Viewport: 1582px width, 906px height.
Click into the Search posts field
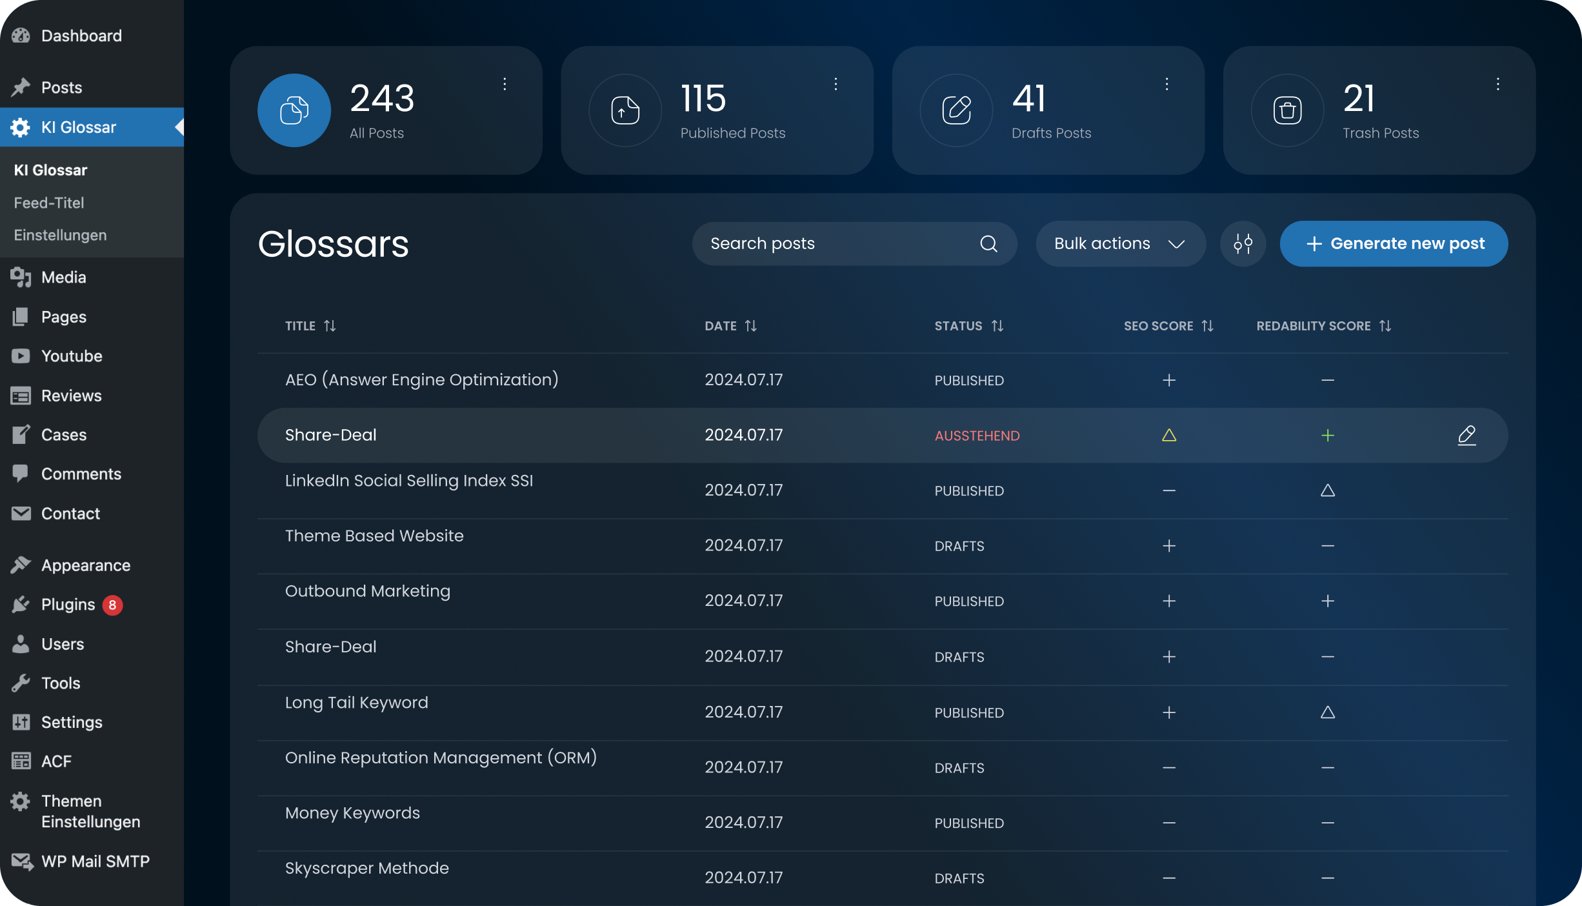click(854, 243)
